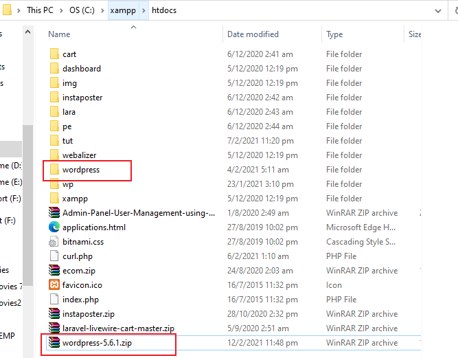Screen dimensions: 458x358
Task: Select the laravel-livewire-cart-master.zip archive icon
Action: point(54,328)
